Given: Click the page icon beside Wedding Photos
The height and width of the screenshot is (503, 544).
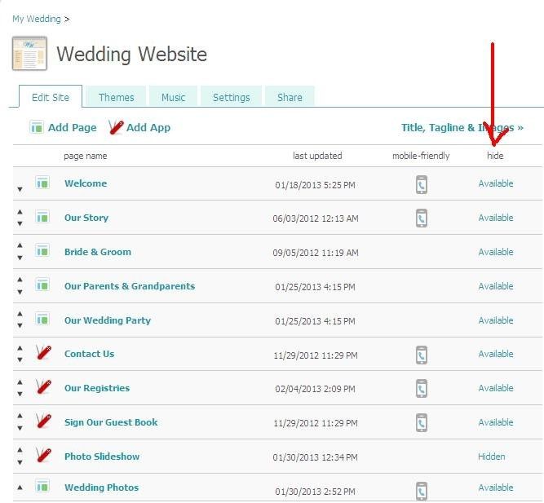Looking at the screenshot, I should pyautogui.click(x=42, y=488).
